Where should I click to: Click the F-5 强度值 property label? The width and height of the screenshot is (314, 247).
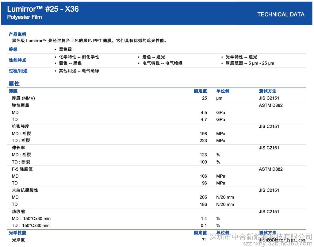[x=22, y=169]
